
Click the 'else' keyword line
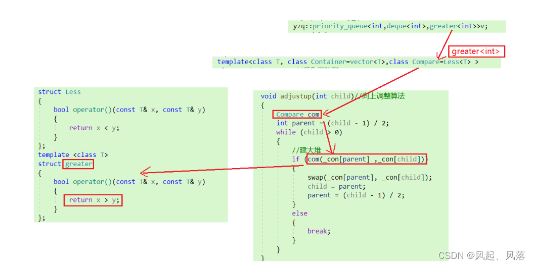(299, 214)
